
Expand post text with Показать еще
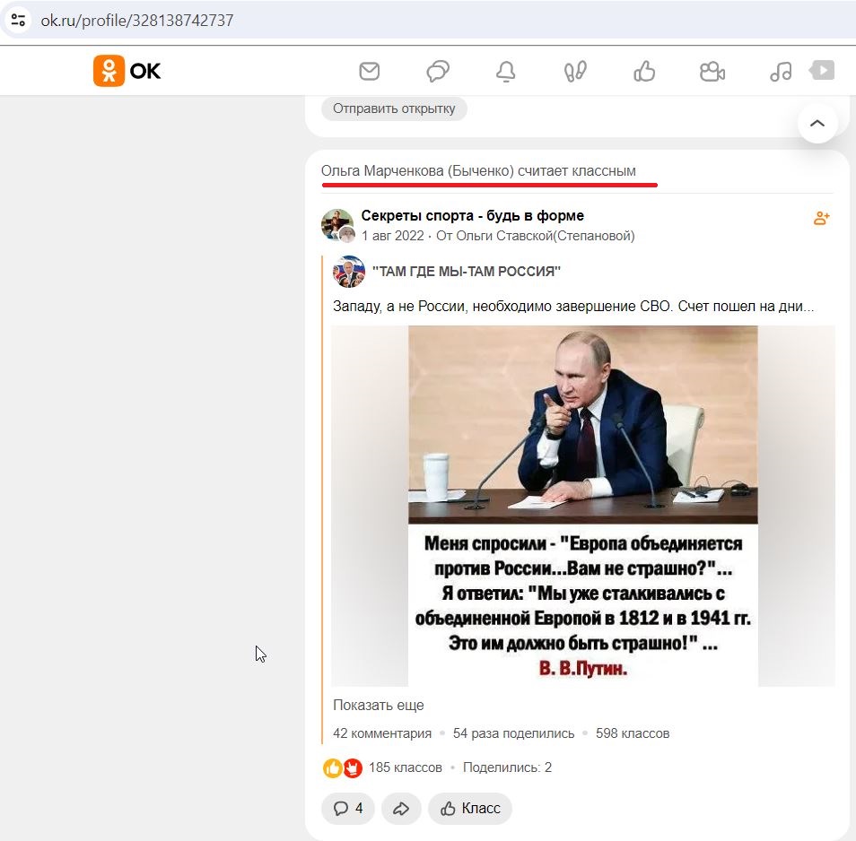[379, 706]
